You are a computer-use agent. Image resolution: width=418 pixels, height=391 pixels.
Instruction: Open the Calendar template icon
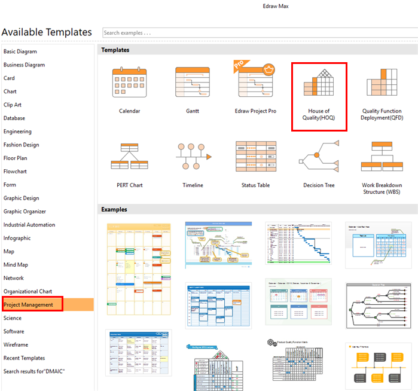(129, 82)
